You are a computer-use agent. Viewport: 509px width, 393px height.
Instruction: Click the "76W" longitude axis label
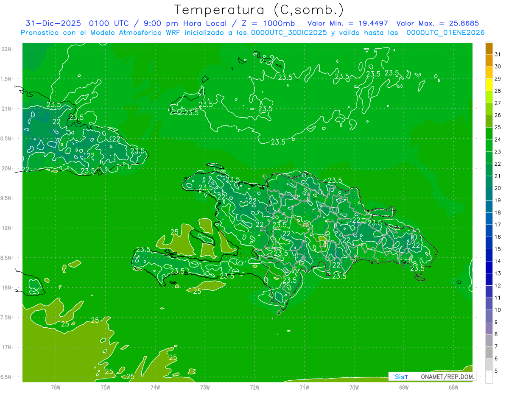56,387
